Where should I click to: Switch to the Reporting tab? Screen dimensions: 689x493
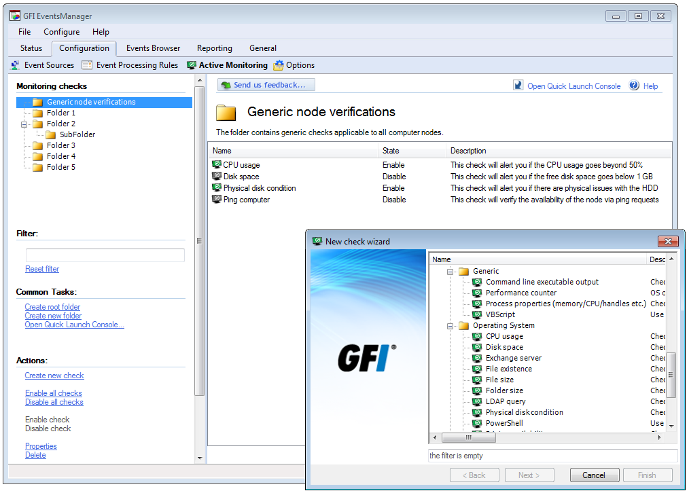point(215,48)
